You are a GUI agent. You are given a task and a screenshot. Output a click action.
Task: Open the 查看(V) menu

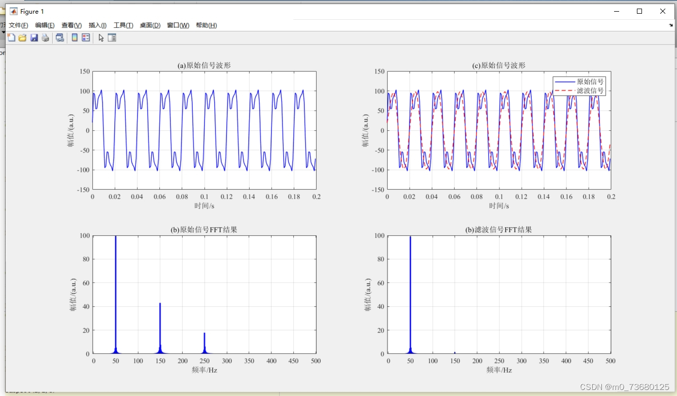pos(72,25)
